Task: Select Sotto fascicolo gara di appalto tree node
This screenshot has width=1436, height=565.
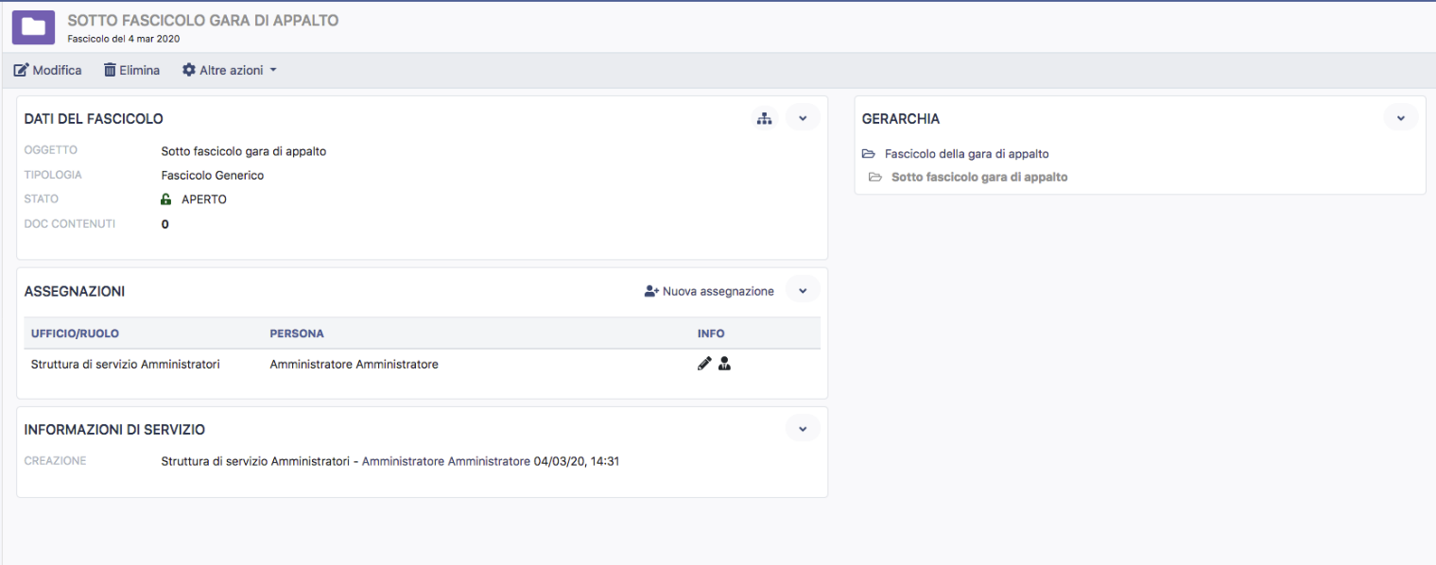Action: pos(978,177)
